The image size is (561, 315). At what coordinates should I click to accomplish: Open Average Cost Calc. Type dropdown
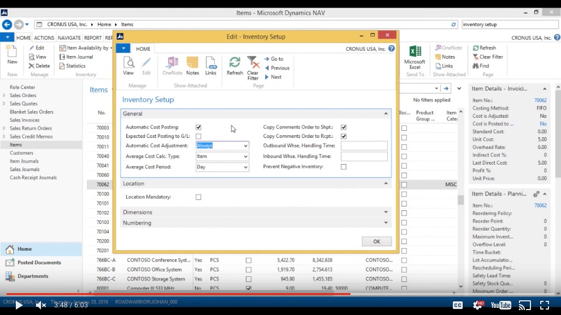pyautogui.click(x=245, y=156)
